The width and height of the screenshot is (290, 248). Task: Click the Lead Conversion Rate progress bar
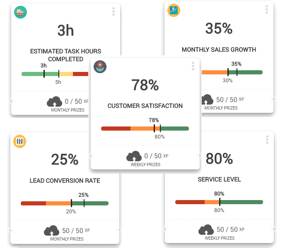64,203
